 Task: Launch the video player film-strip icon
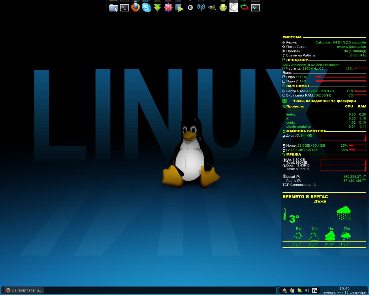179,8
